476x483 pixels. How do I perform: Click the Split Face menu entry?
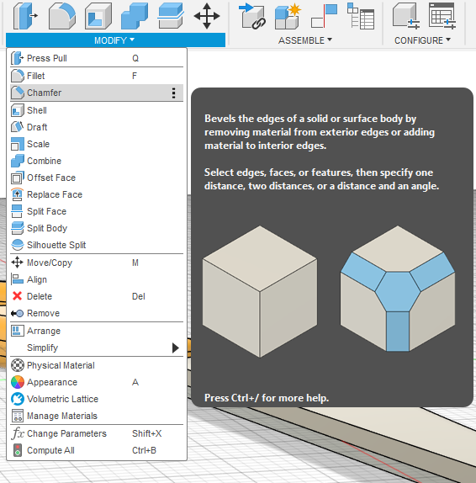pos(97,211)
